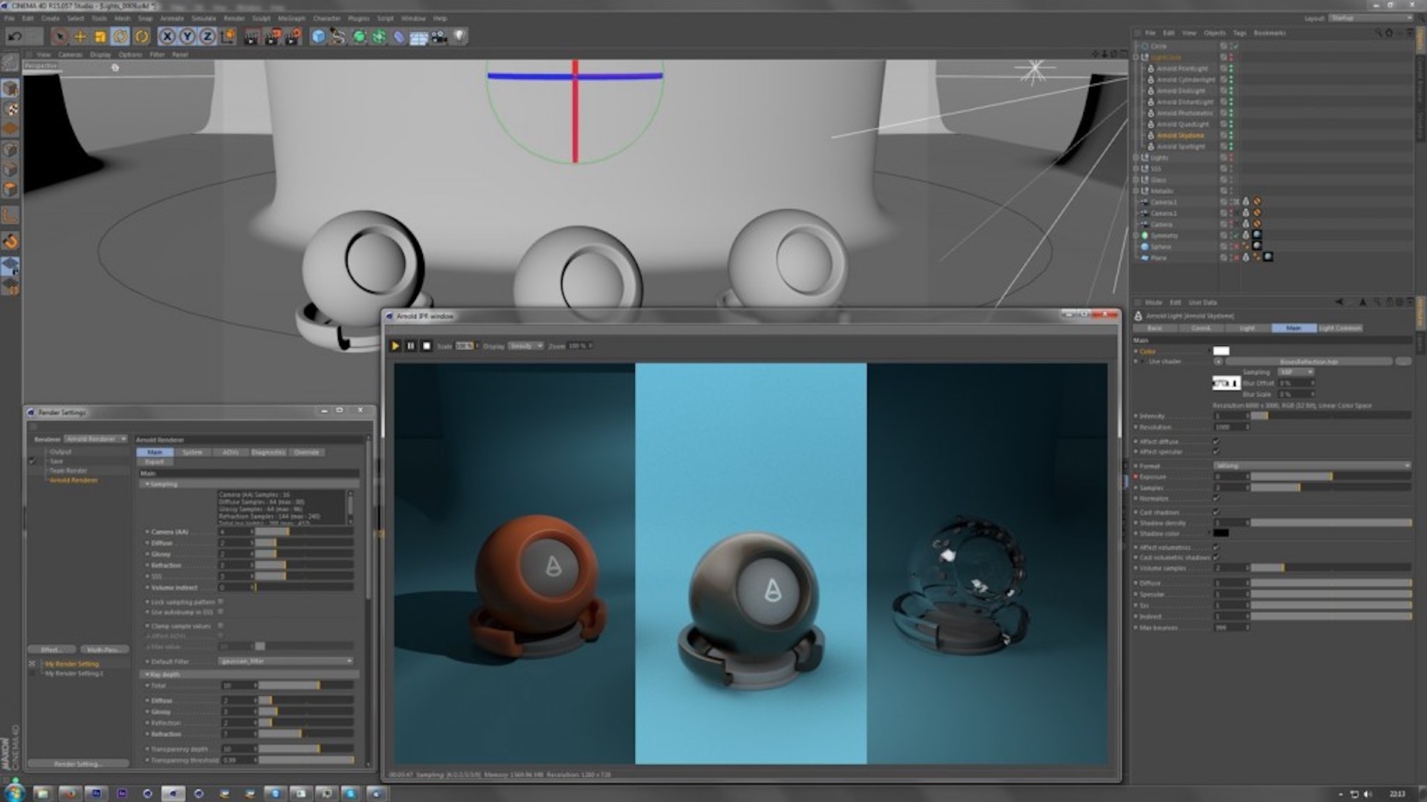Image resolution: width=1427 pixels, height=802 pixels.
Task: Toggle the Normalize checkbox
Action: 1217,498
